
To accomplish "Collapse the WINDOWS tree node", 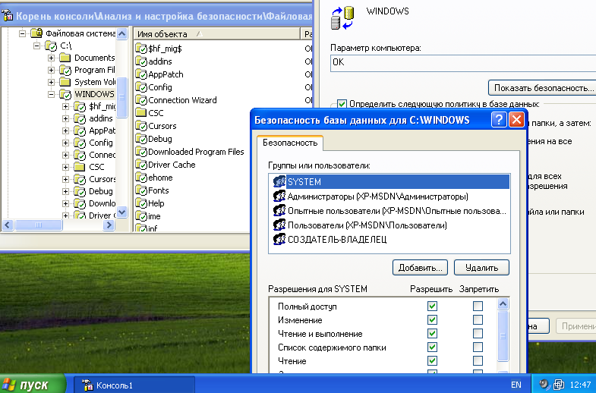I will pyautogui.click(x=52, y=94).
